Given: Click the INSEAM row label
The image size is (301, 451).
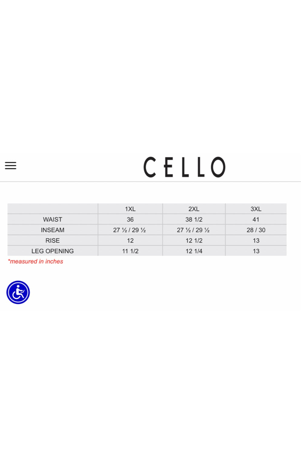Looking at the screenshot, I should tap(52, 230).
